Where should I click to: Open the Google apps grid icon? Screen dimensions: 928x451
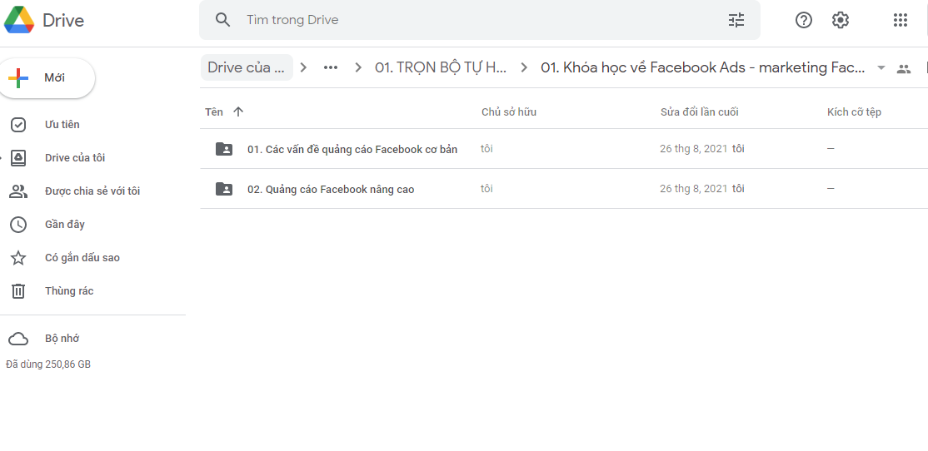pos(901,20)
